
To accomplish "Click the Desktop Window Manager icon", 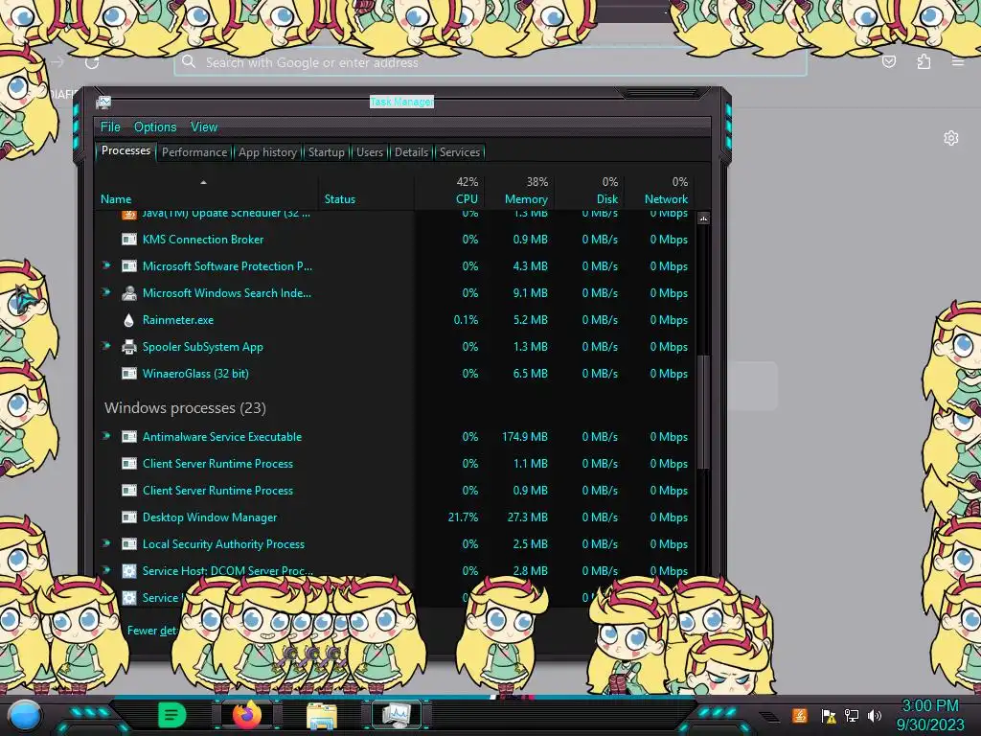I will 129,517.
